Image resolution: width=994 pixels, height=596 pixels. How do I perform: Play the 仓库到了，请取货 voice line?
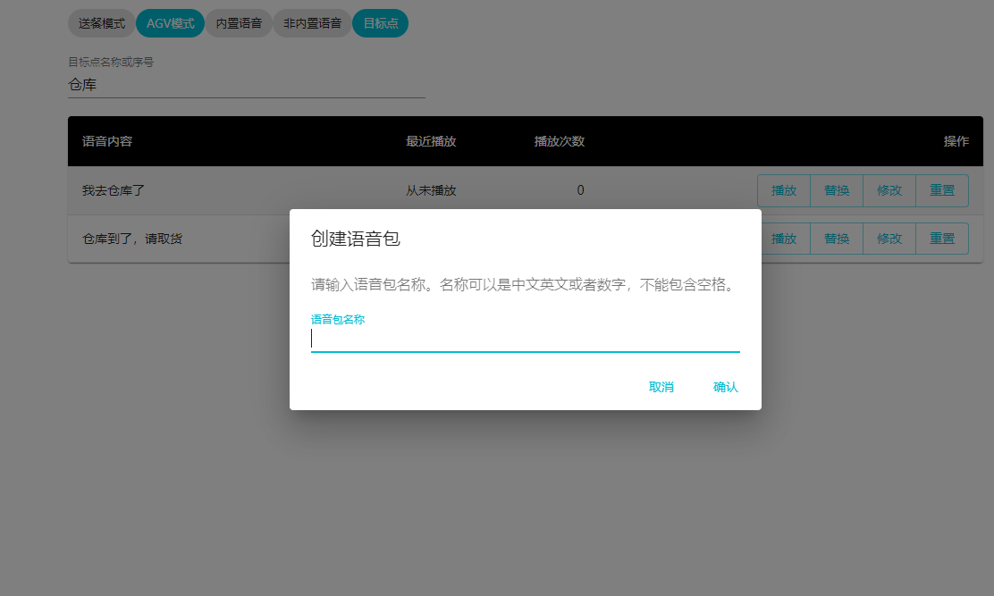(x=784, y=239)
